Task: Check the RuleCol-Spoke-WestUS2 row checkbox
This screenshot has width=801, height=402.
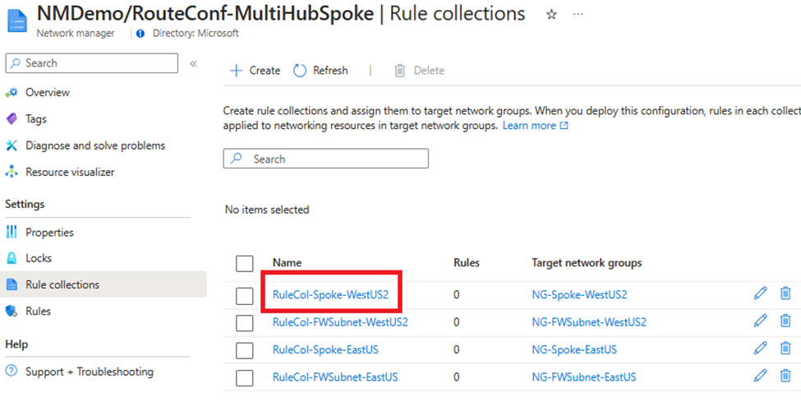Action: click(x=244, y=295)
